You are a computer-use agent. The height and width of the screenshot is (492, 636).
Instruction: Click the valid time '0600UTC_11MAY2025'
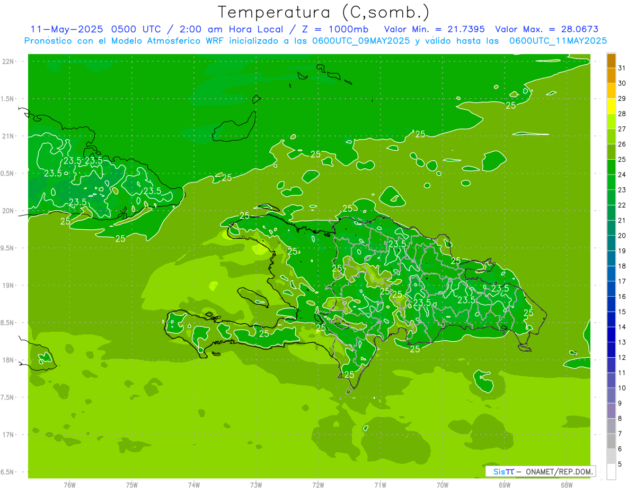click(x=558, y=40)
